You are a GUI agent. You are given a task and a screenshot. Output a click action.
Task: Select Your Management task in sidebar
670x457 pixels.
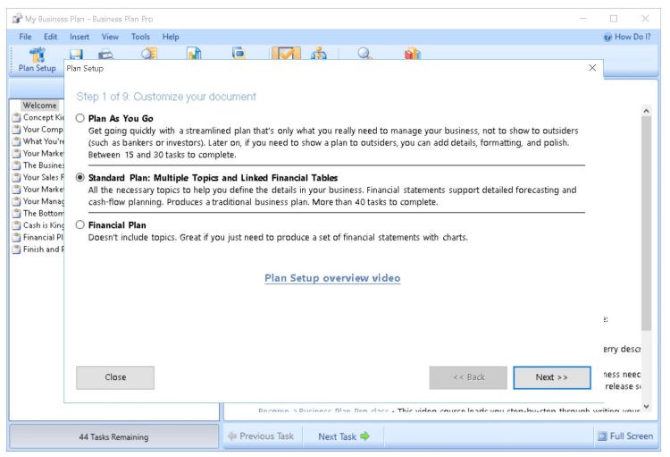[43, 201]
